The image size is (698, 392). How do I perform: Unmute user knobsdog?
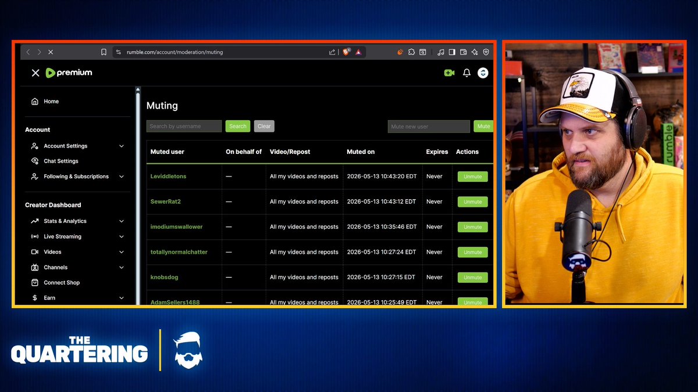pyautogui.click(x=472, y=278)
